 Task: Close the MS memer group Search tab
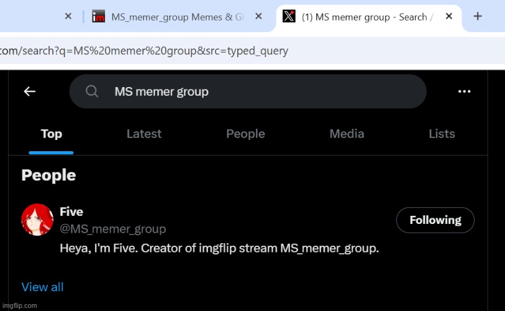pyautogui.click(x=448, y=16)
